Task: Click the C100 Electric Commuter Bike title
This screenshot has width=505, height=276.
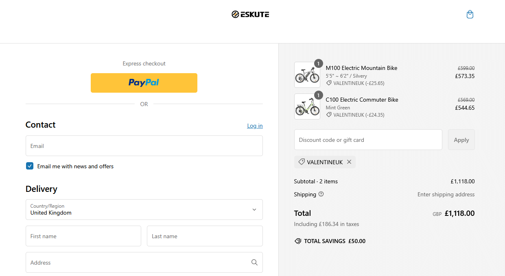Action: pos(362,100)
